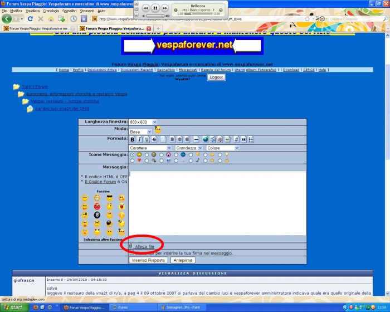Viewport: 390px width, 312px height.
Task: Insert code block with hash icon
Action: pyautogui.click(x=236, y=140)
